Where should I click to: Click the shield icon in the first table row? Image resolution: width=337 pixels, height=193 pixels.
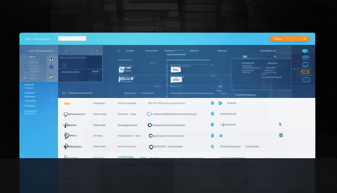click(x=220, y=103)
